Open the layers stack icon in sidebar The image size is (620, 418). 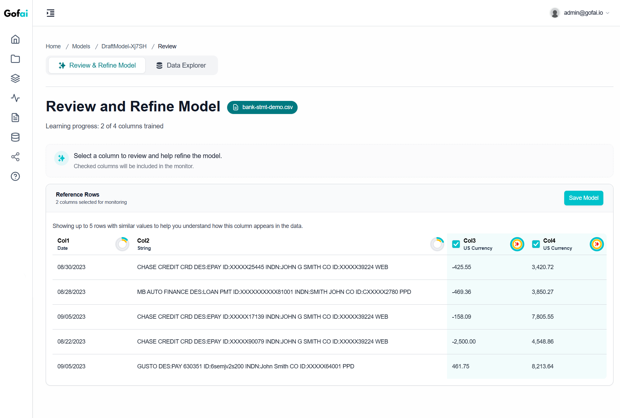click(x=15, y=78)
